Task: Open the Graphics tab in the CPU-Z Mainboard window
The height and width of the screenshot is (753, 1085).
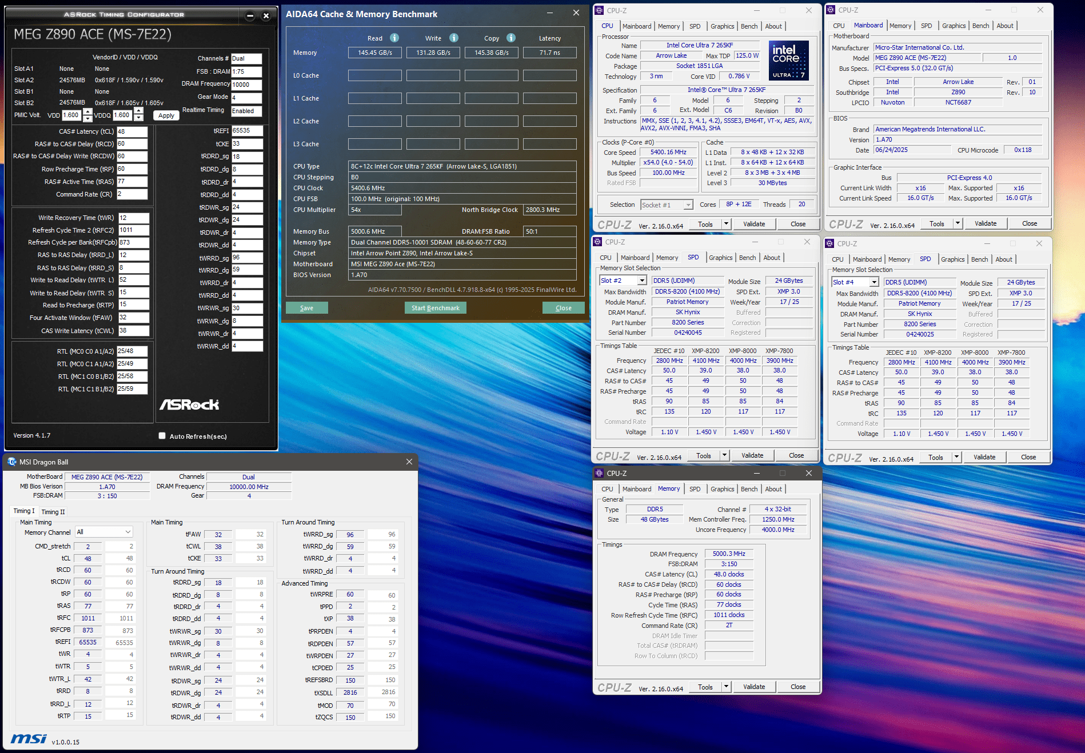Action: coord(954,26)
